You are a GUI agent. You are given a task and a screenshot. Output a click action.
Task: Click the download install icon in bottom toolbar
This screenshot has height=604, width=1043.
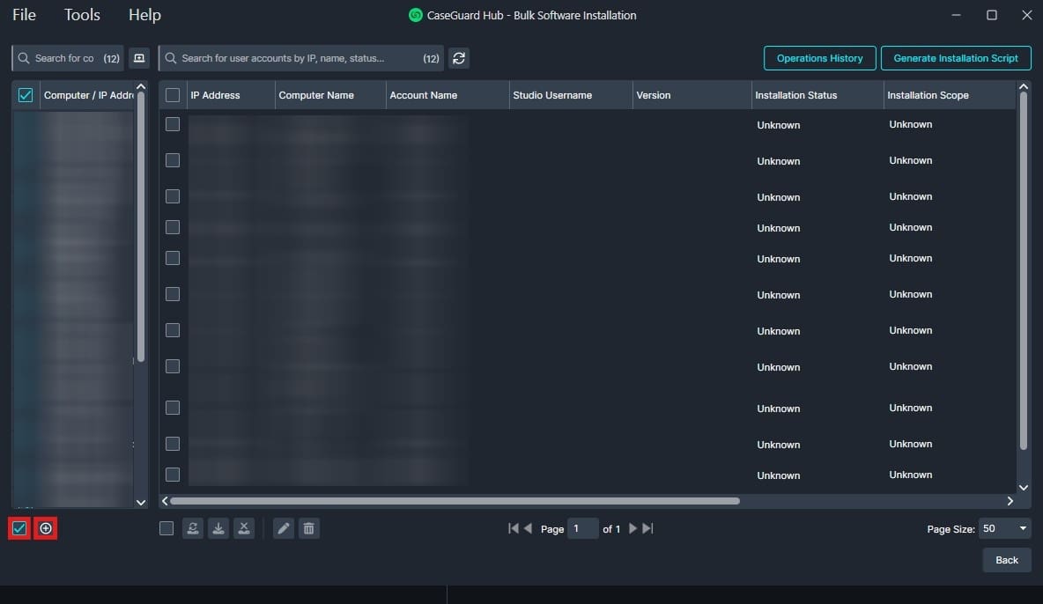coord(218,528)
